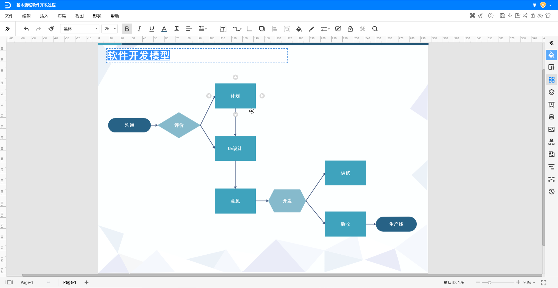Screen dimensions: 558x288
Task: Expand the left panel with double chevron
Action: pyautogui.click(x=8, y=29)
